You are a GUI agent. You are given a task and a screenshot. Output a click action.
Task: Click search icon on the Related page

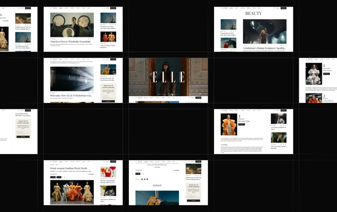coord(189,161)
